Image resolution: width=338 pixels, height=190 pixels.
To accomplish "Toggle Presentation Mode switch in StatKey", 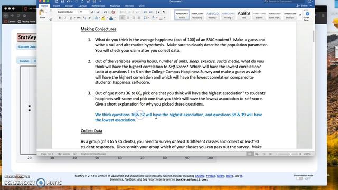I will pos(299,179).
